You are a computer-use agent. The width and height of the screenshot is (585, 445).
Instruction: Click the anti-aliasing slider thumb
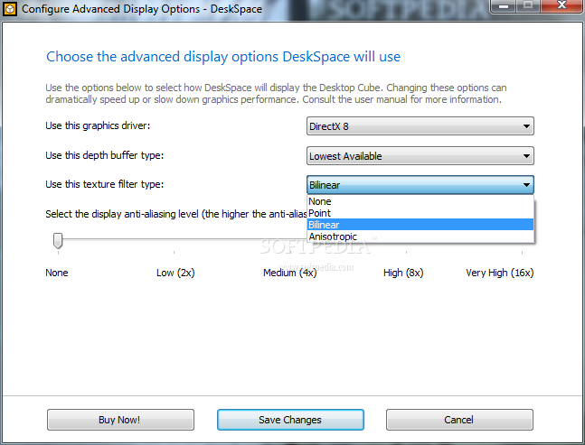[58, 241]
